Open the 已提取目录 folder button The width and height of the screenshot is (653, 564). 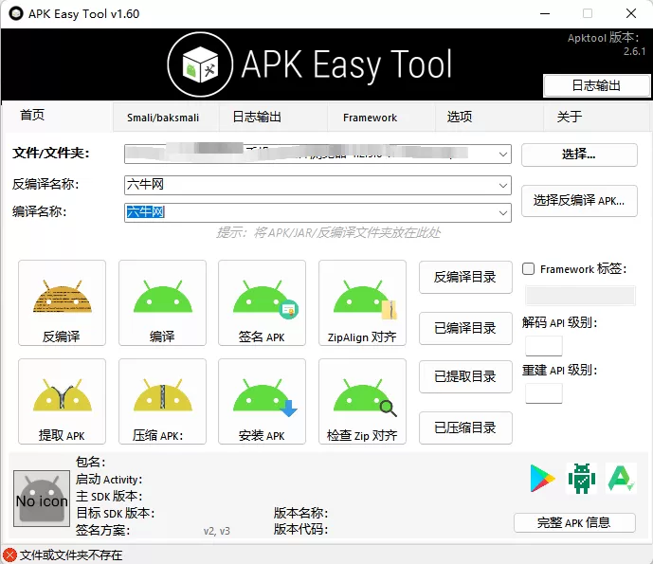click(465, 376)
